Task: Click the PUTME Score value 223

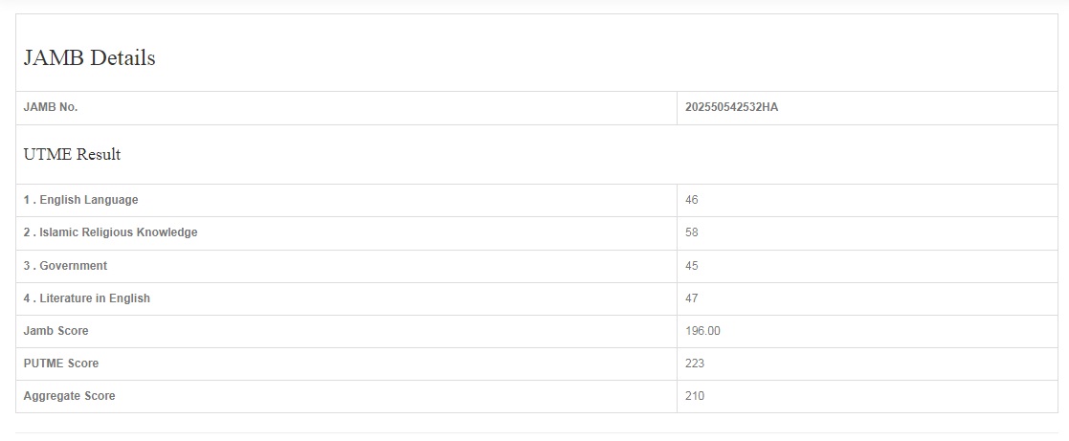Action: 695,364
